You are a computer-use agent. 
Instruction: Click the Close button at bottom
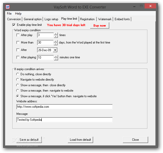tap(135, 140)
